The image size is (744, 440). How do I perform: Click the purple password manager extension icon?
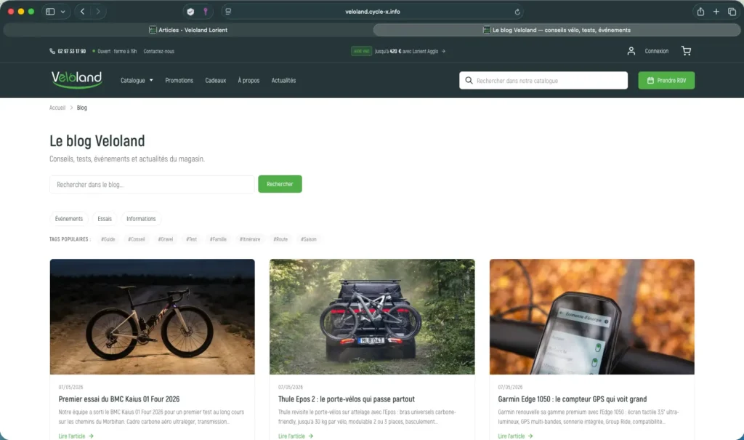(206, 12)
